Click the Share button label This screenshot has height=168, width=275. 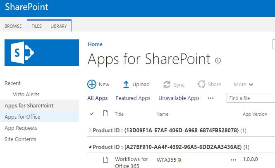pos(215,85)
